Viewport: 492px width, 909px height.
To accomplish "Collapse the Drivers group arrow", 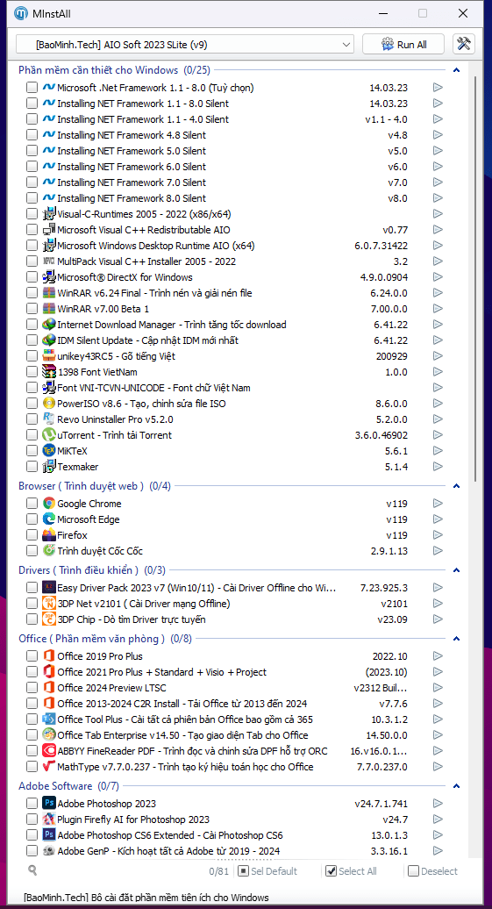I will tap(456, 570).
